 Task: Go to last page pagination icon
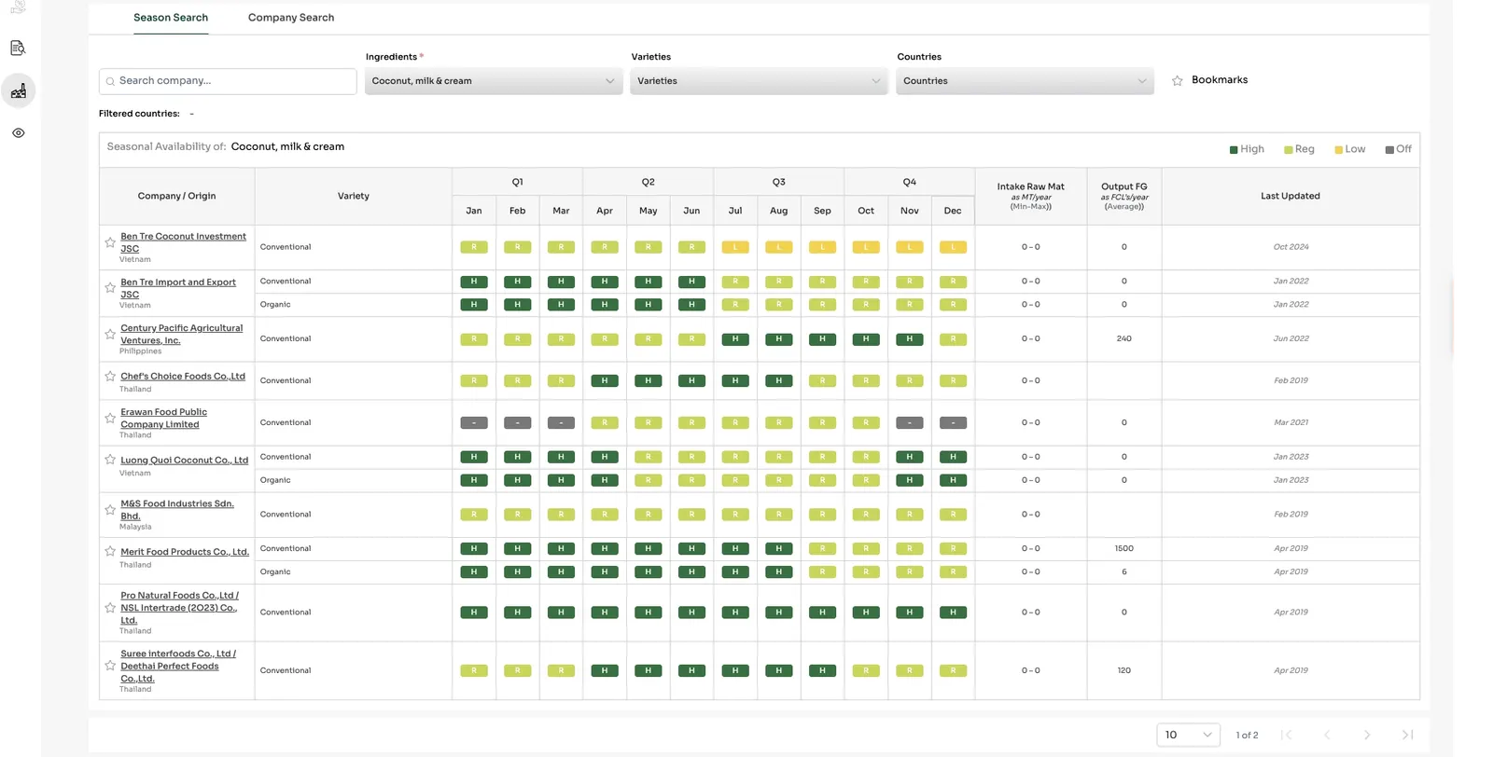click(1407, 735)
